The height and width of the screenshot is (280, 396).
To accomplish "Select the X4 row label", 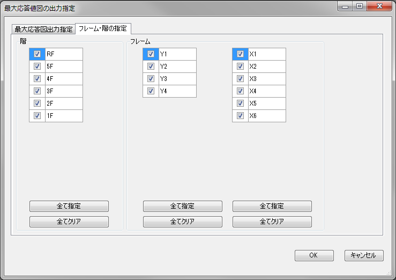I will point(267,91).
